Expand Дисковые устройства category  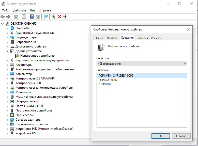point(7,46)
